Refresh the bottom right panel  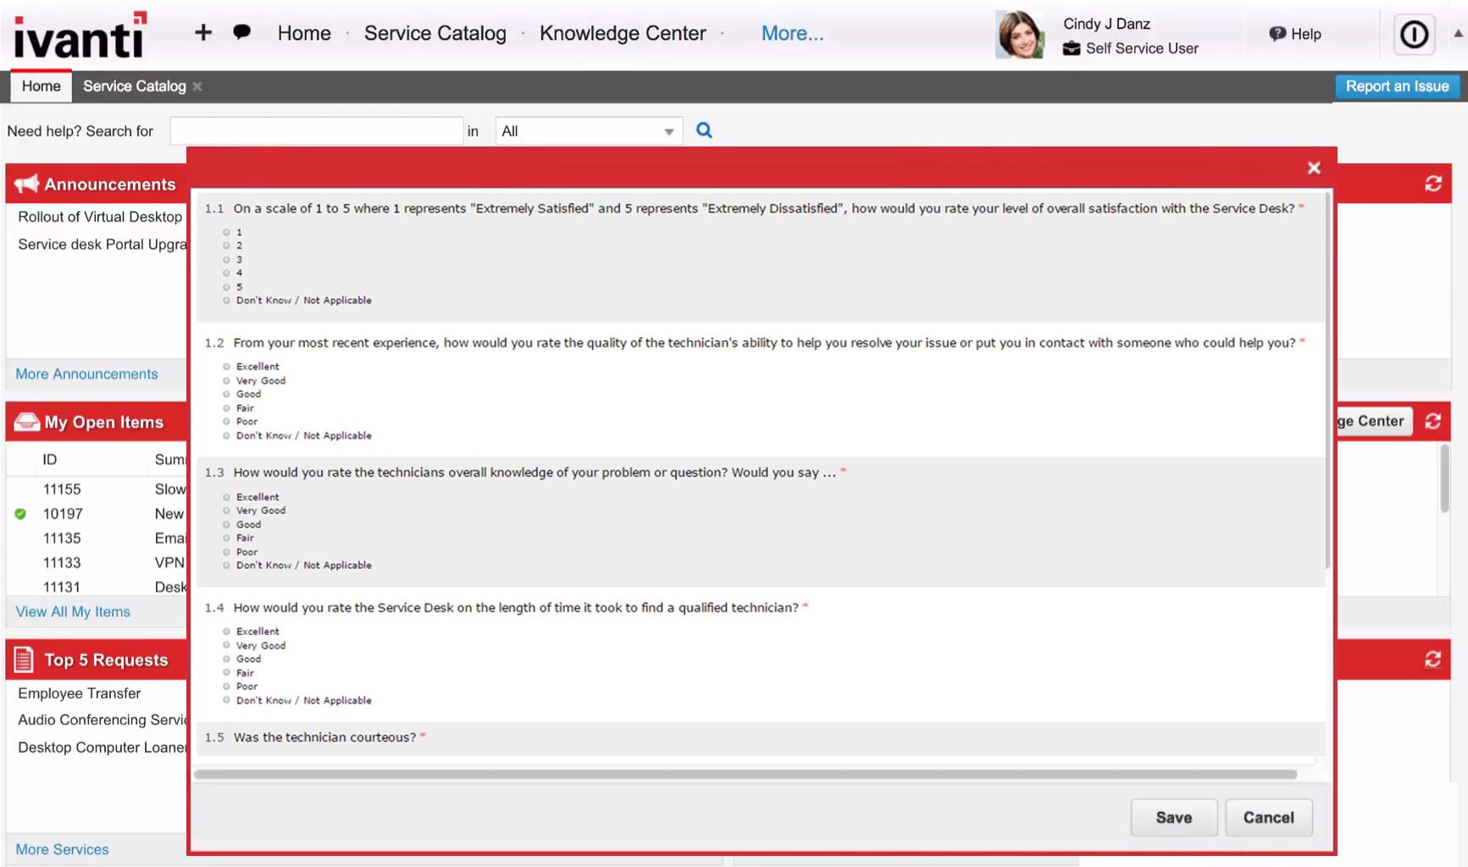click(x=1433, y=659)
